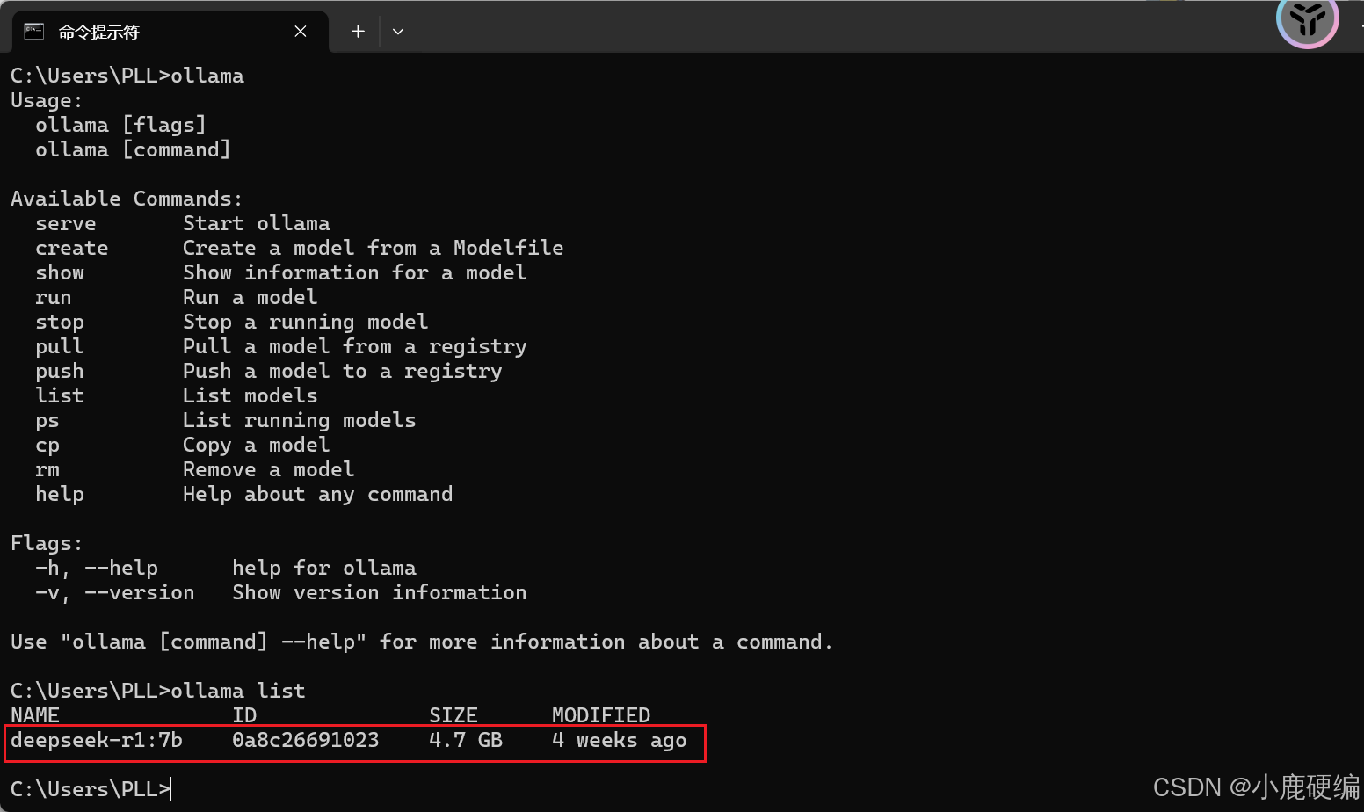Click 'Run a model' description
The height and width of the screenshot is (812, 1364).
pos(250,298)
